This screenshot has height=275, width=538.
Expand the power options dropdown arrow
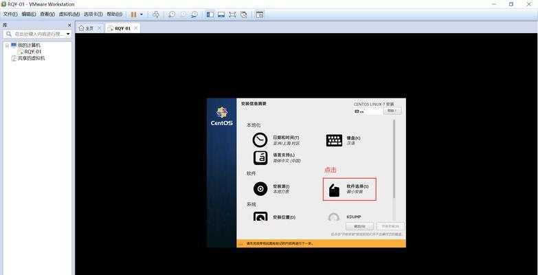tap(142, 14)
